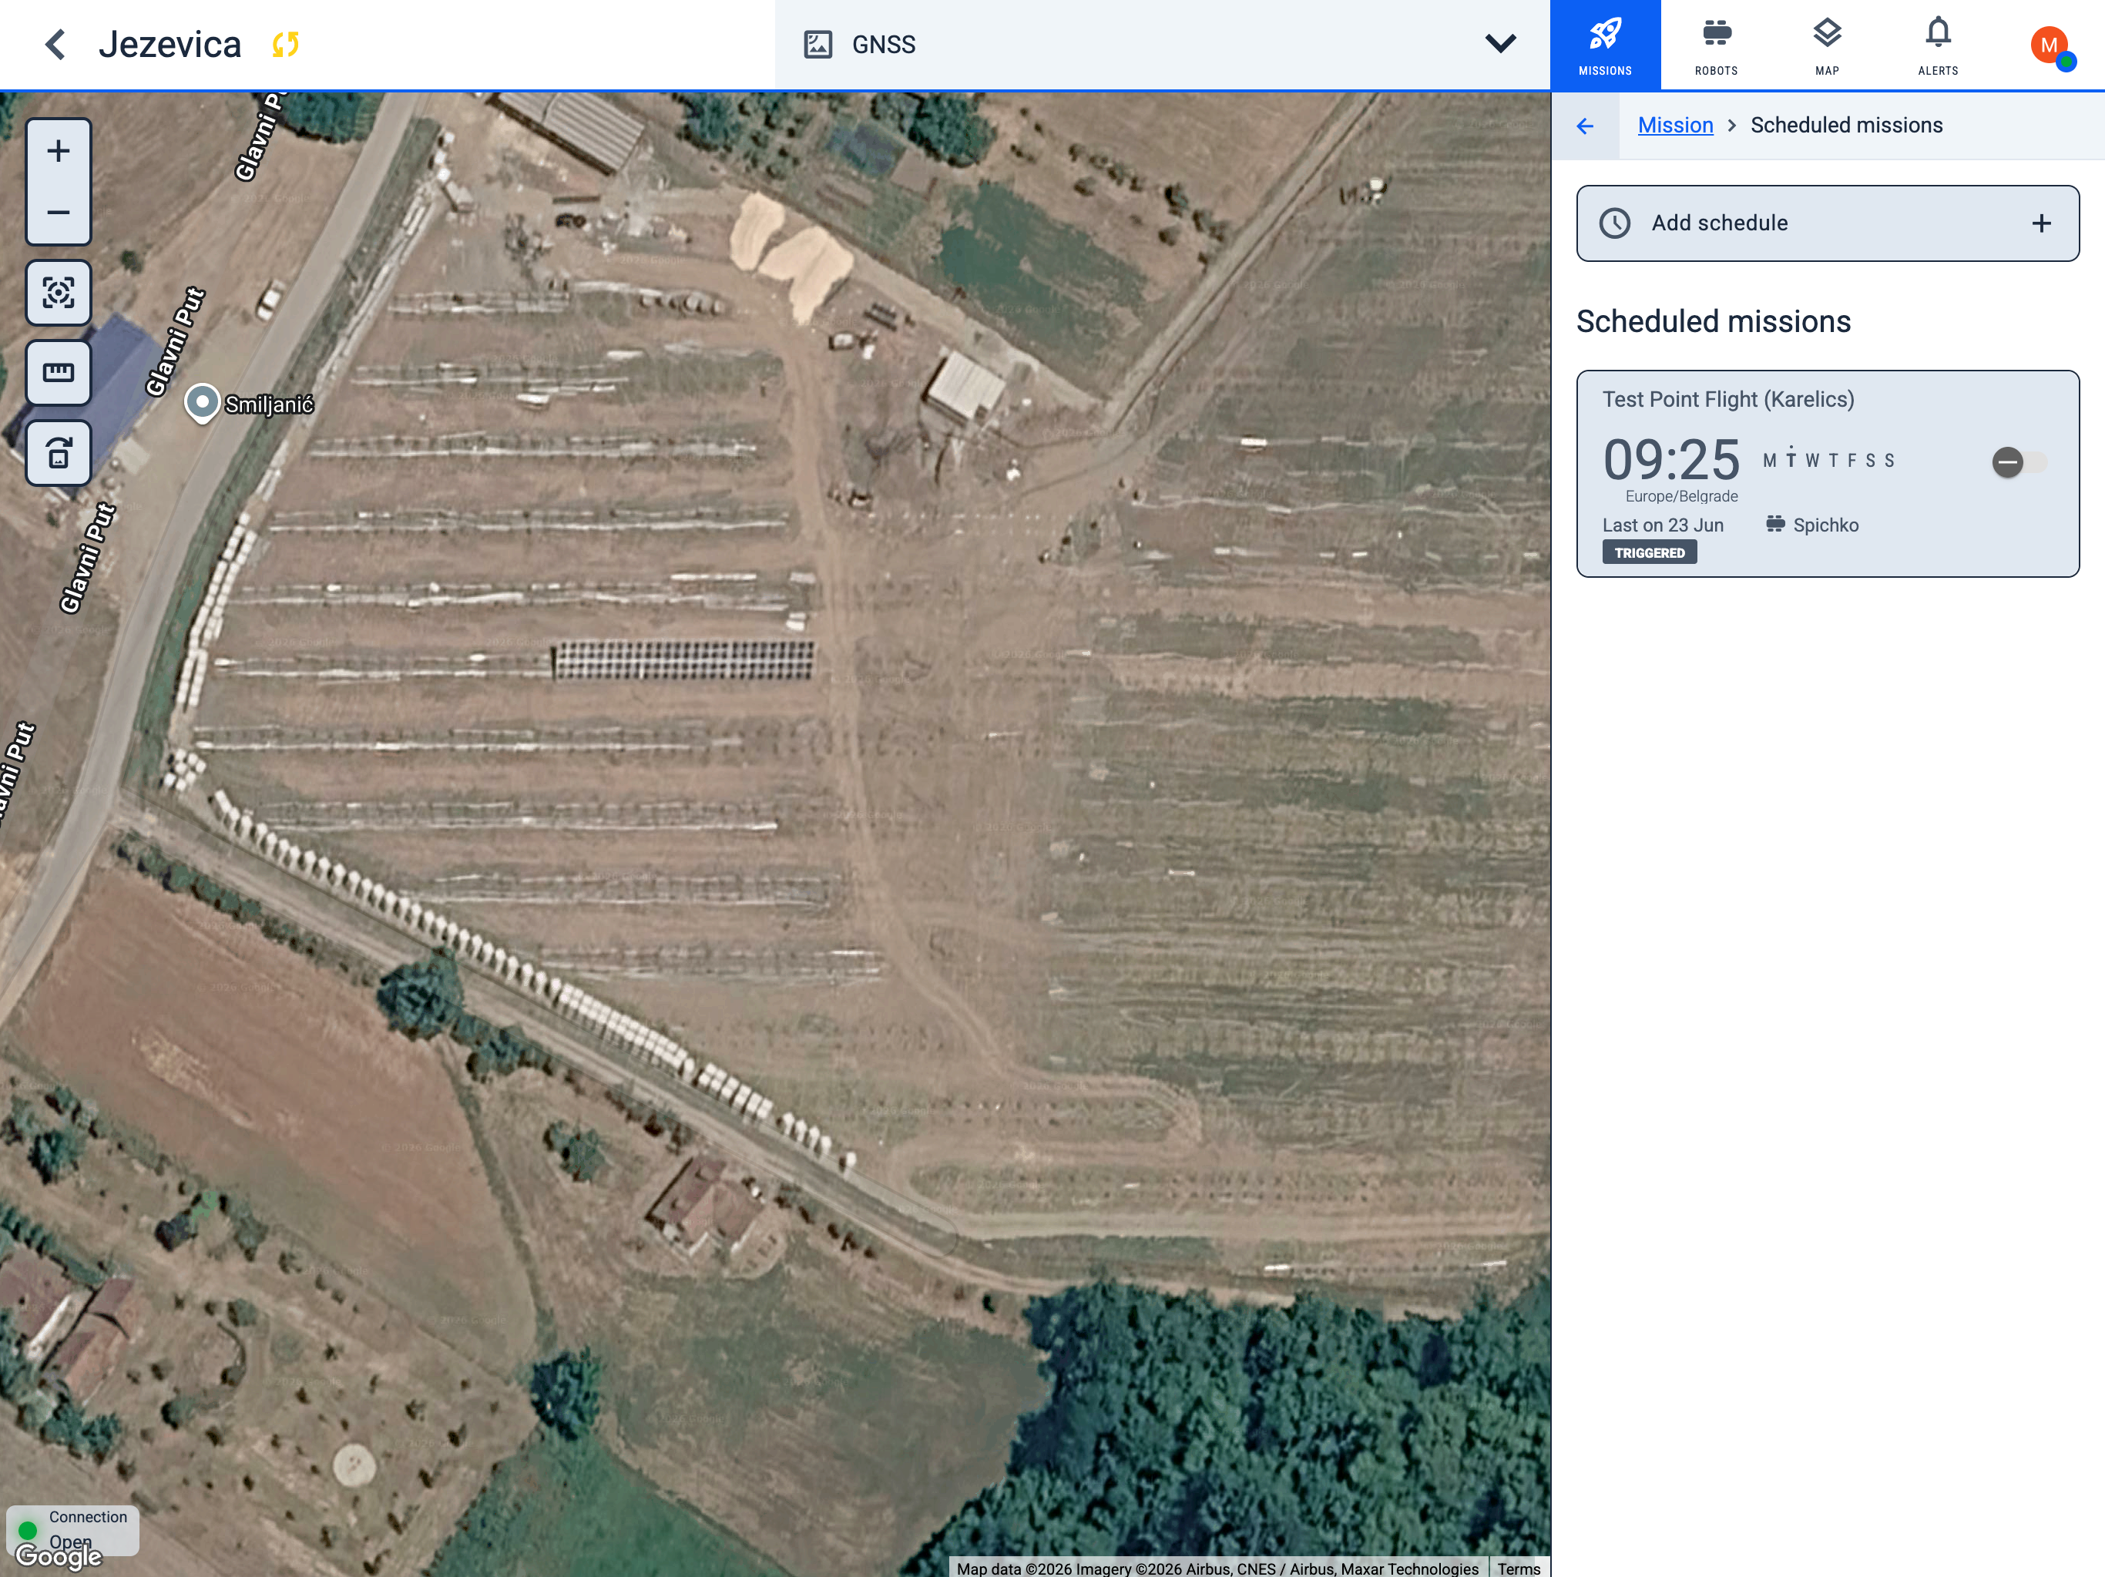Open the user profile avatar
This screenshot has height=1577, width=2105.
pyautogui.click(x=2050, y=45)
